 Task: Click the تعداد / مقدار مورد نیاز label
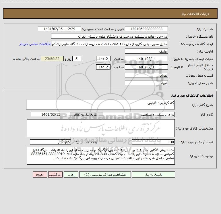click(x=197, y=142)
